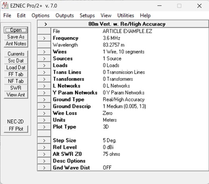Open Ground Type selection arrow

[44, 99]
